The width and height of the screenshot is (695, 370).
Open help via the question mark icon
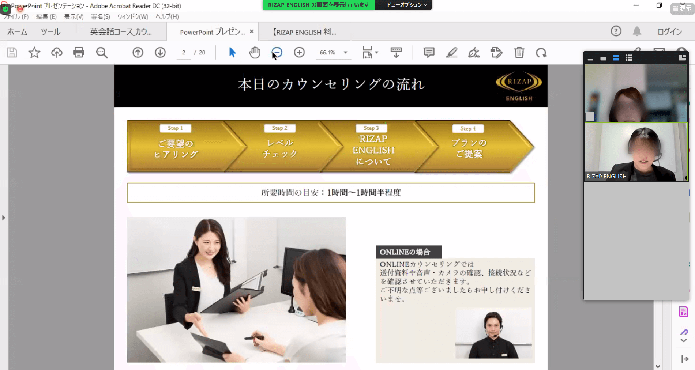click(x=616, y=31)
